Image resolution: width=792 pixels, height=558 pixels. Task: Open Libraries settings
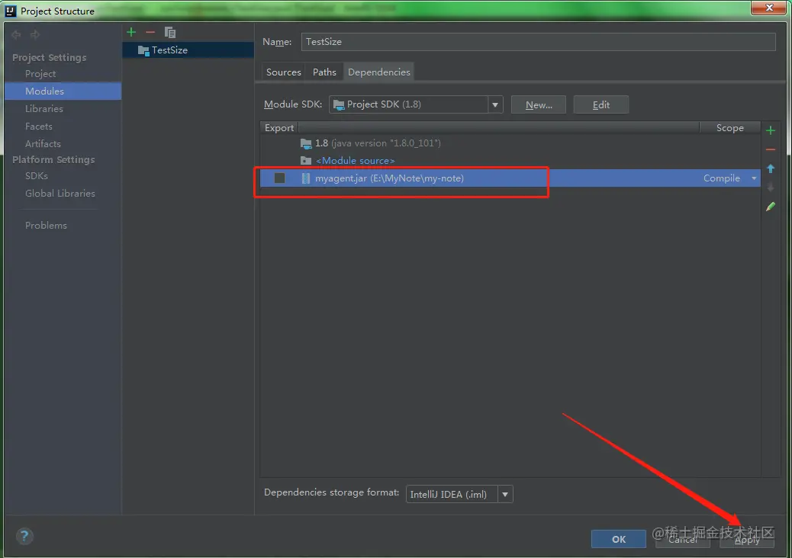(44, 109)
